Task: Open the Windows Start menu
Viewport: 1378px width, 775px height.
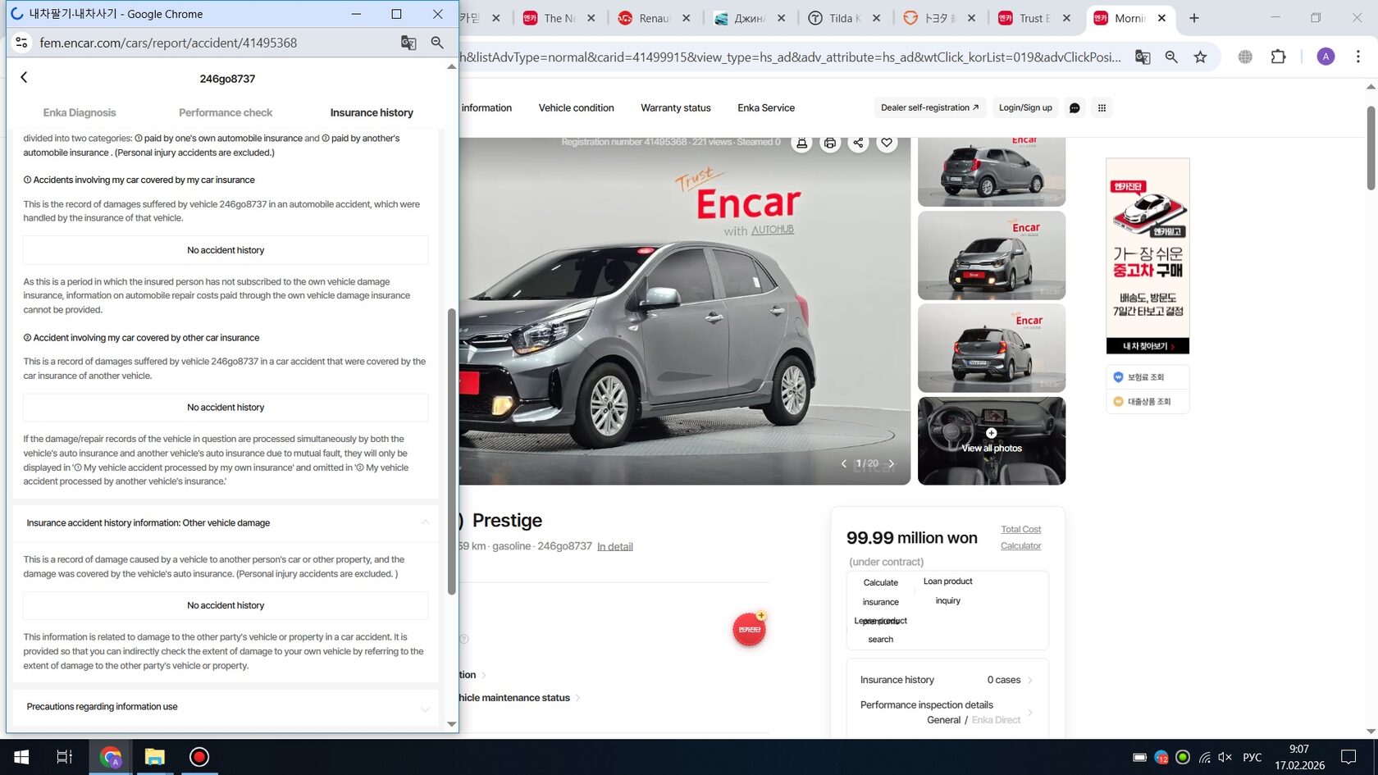Action: click(x=21, y=757)
